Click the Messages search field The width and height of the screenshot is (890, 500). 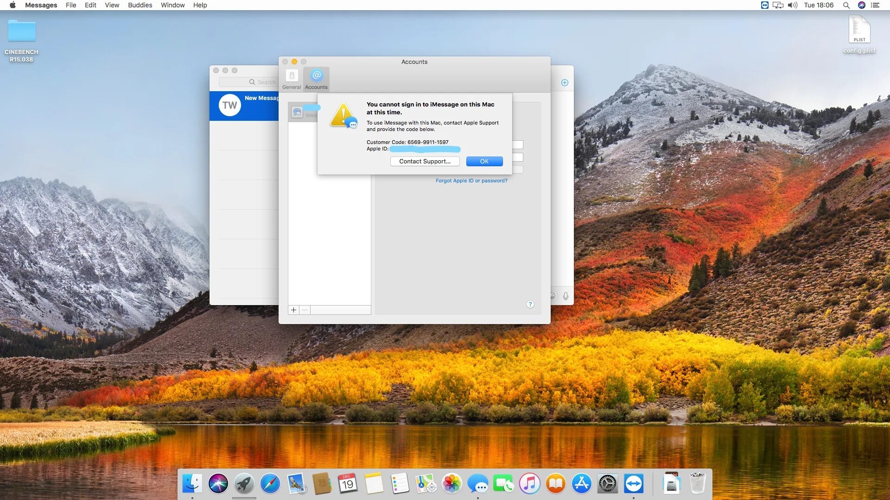click(x=250, y=82)
